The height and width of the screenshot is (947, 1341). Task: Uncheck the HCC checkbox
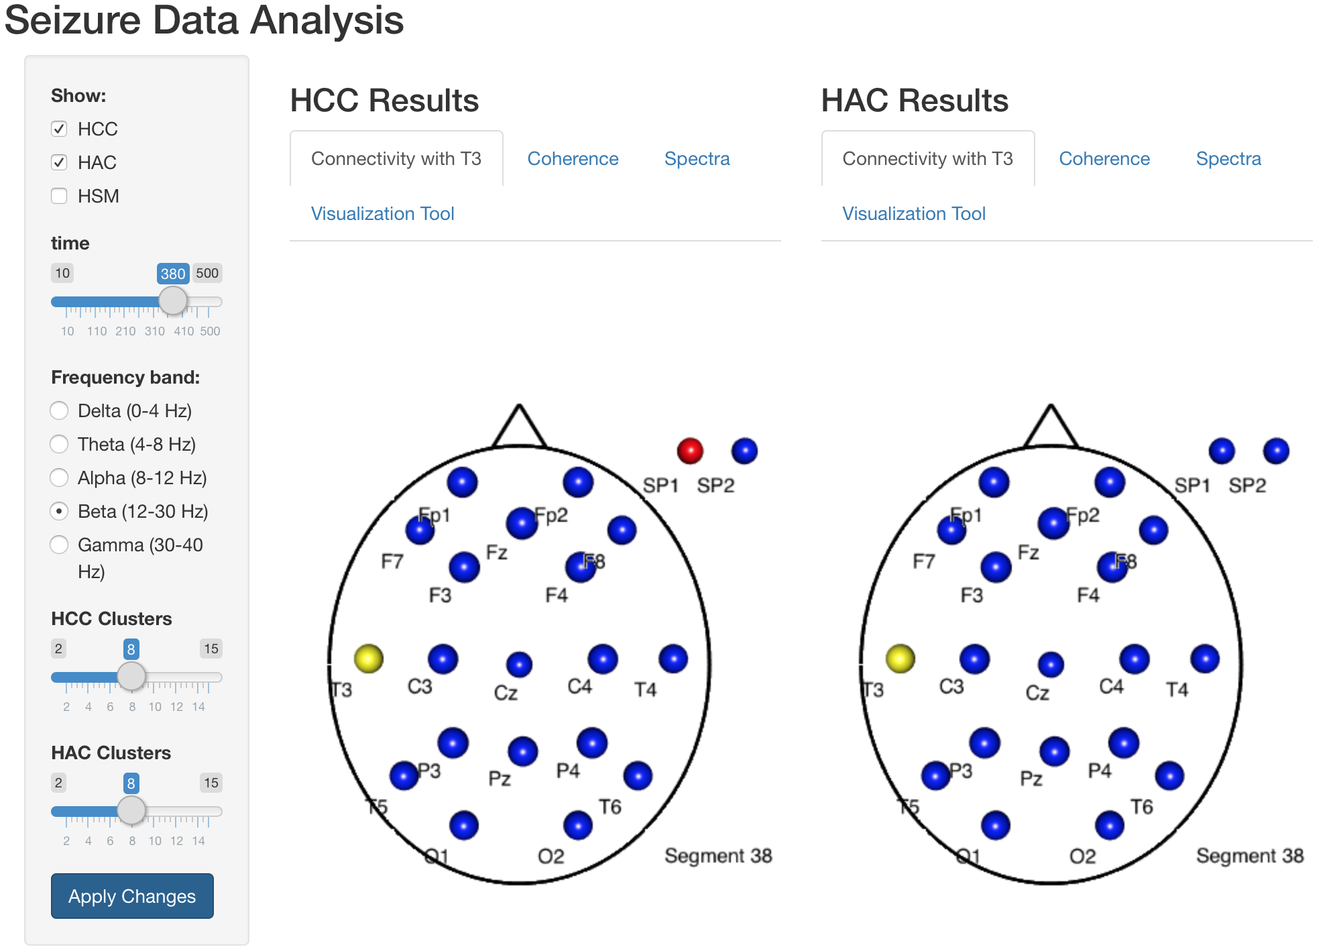tap(59, 129)
